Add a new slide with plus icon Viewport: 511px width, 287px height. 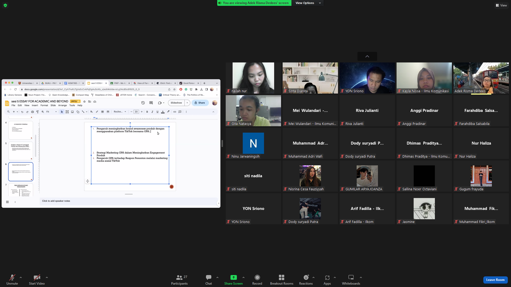(x=14, y=112)
